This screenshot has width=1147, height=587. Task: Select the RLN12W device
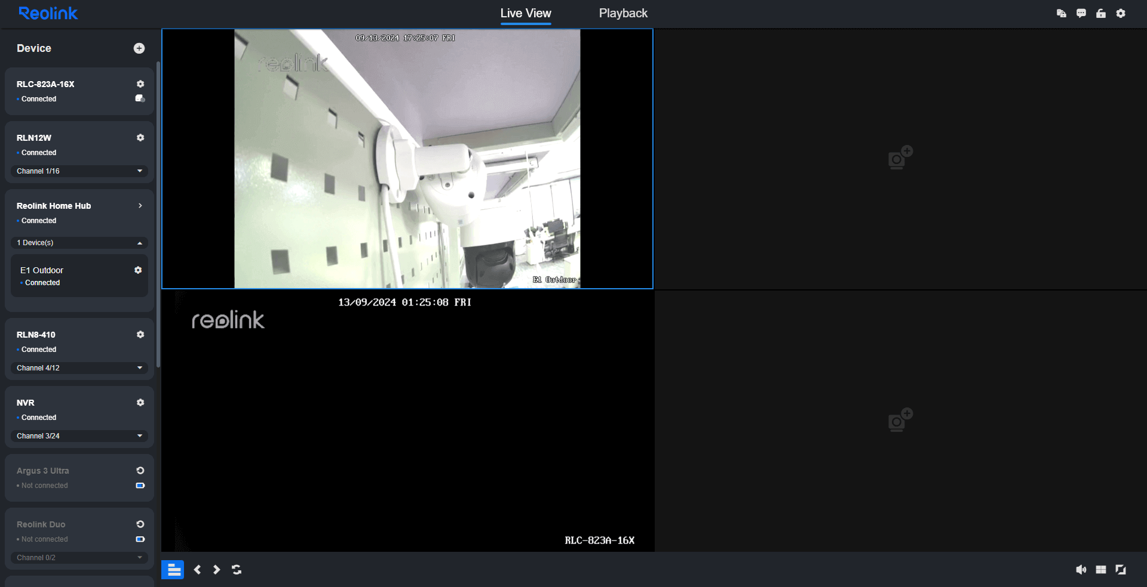(x=34, y=138)
